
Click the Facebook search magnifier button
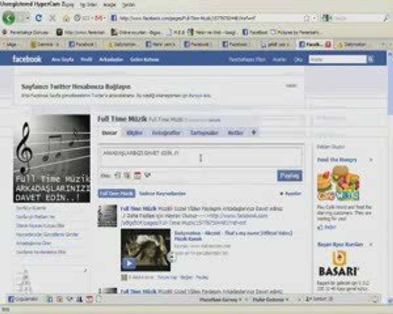(370, 59)
